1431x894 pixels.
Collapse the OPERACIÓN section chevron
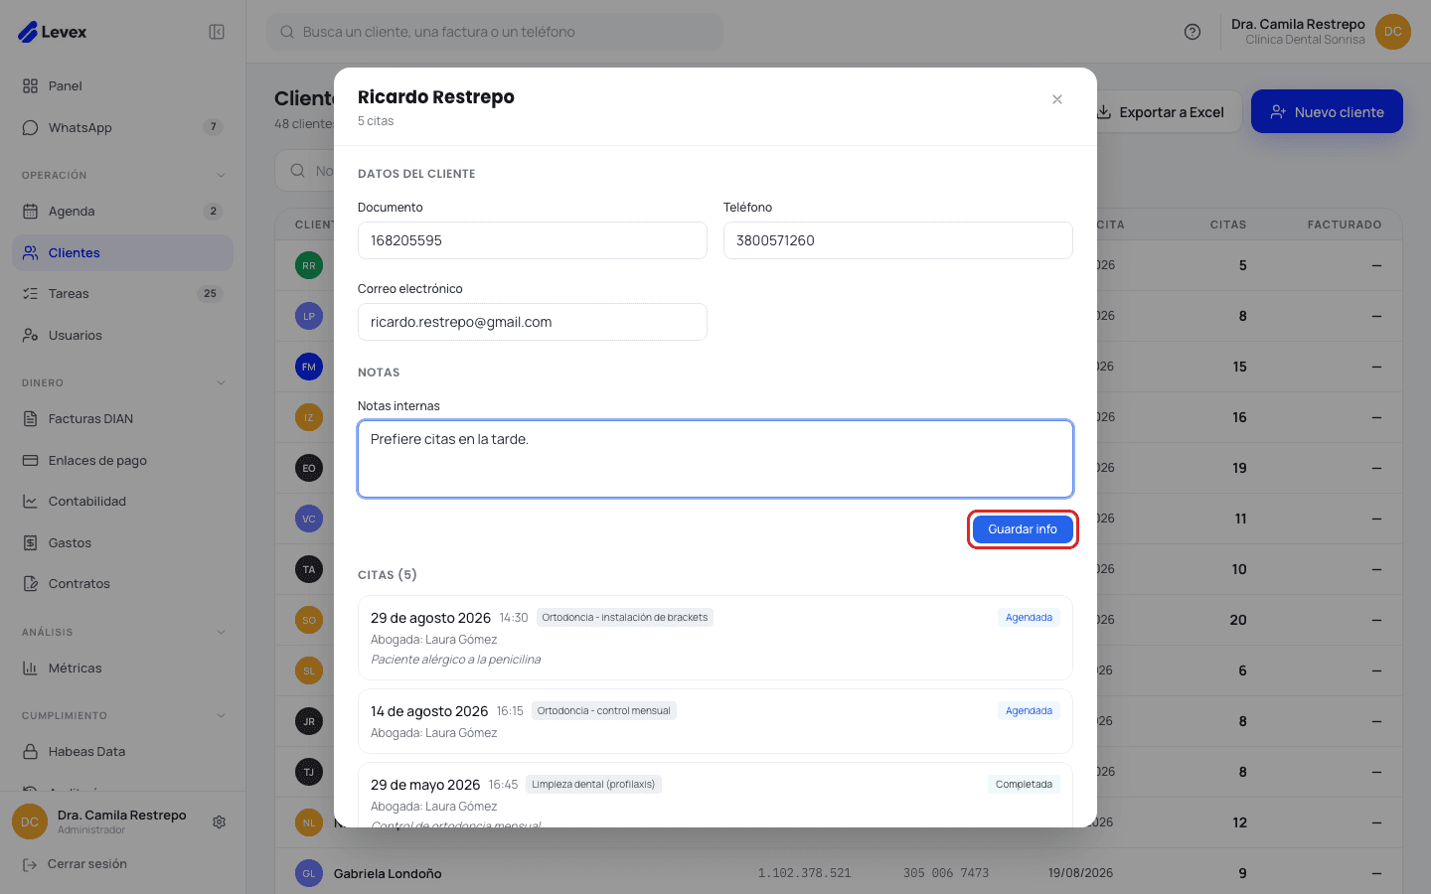pos(221,175)
